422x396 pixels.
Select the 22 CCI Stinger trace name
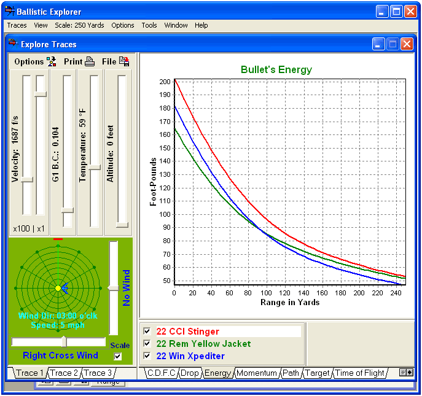[187, 332]
